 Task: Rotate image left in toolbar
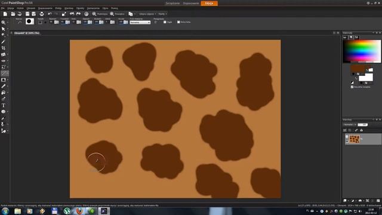point(72,14)
